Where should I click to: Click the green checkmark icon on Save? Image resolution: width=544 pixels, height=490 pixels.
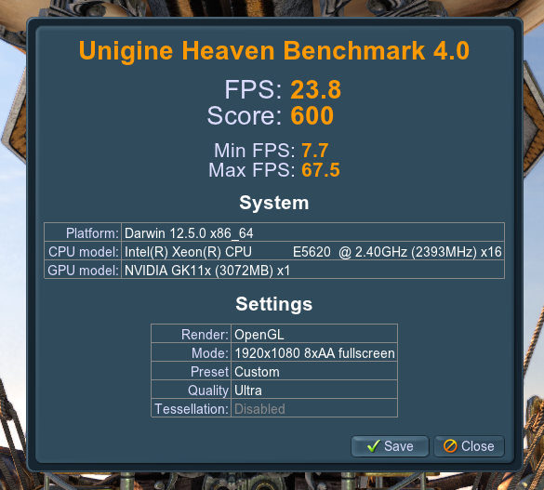coord(373,446)
